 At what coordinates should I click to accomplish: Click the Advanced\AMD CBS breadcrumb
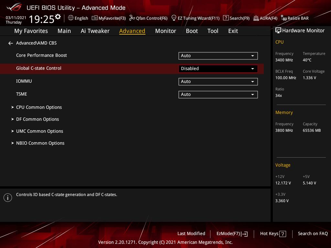pos(36,43)
